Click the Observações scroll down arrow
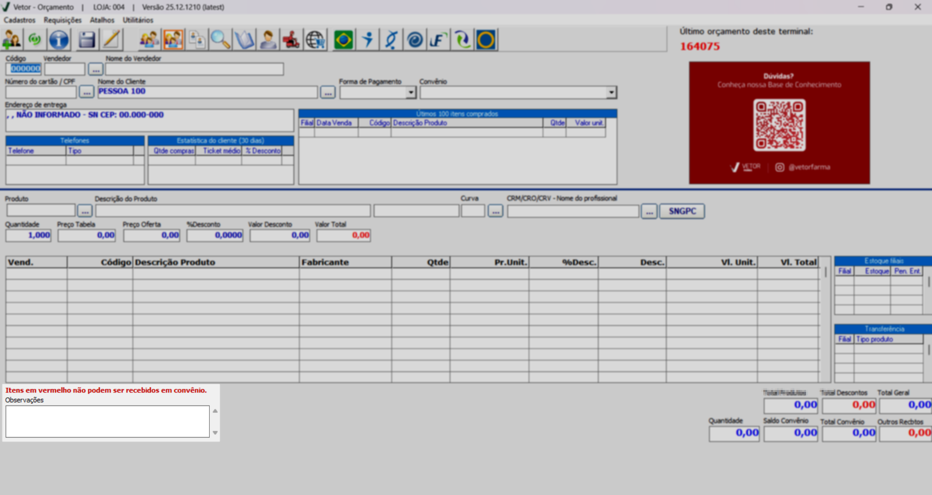Viewport: 932px width, 495px height. (215, 432)
